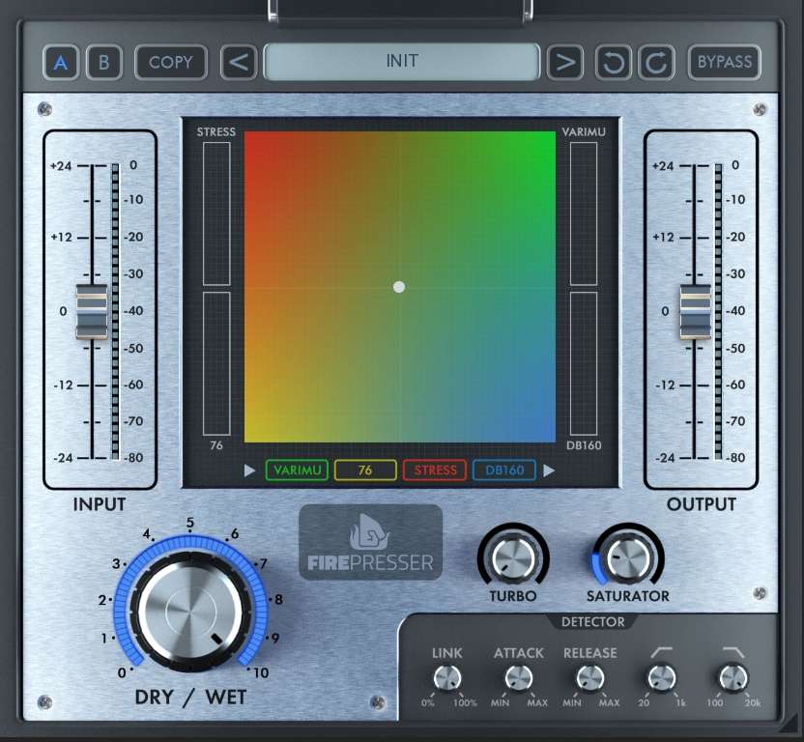The height and width of the screenshot is (742, 804).
Task: Click the FirePresser logo badge
Action: (x=370, y=542)
